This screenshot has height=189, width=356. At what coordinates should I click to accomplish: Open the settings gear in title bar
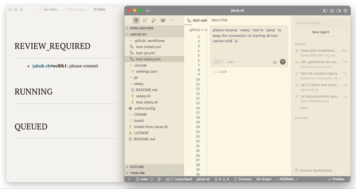[x=345, y=10]
